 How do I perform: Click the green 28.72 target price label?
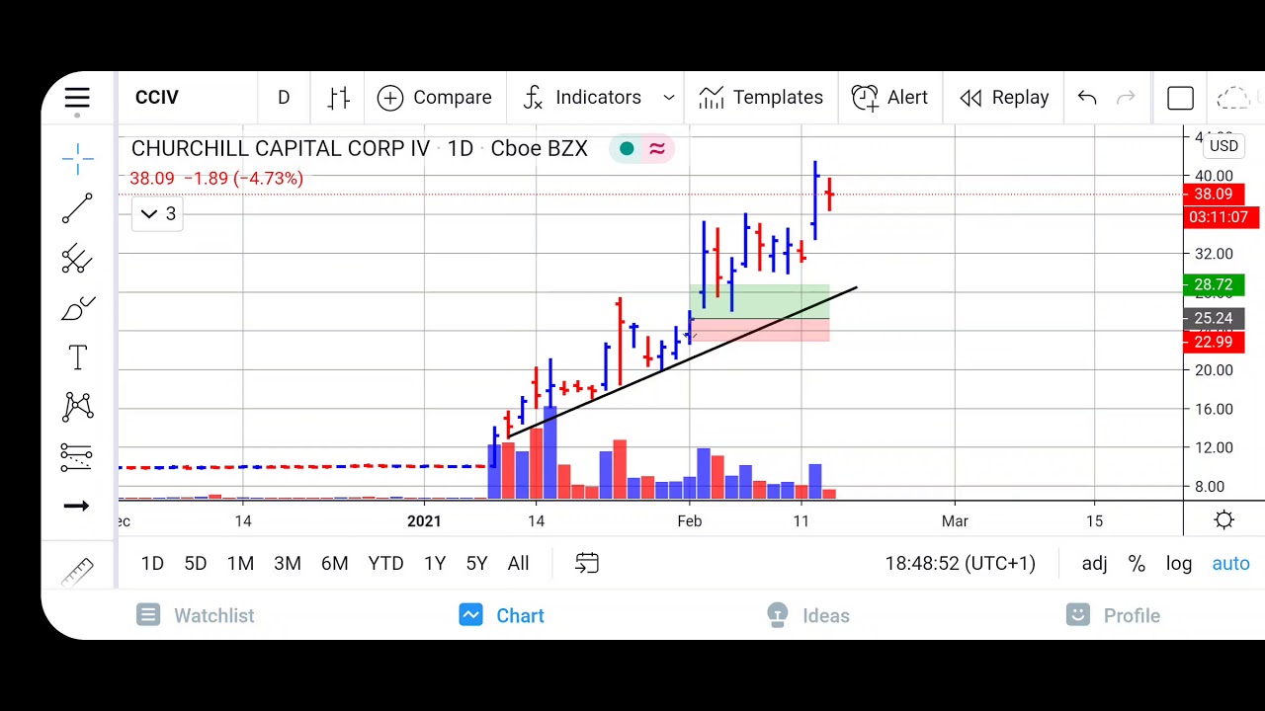coord(1213,285)
